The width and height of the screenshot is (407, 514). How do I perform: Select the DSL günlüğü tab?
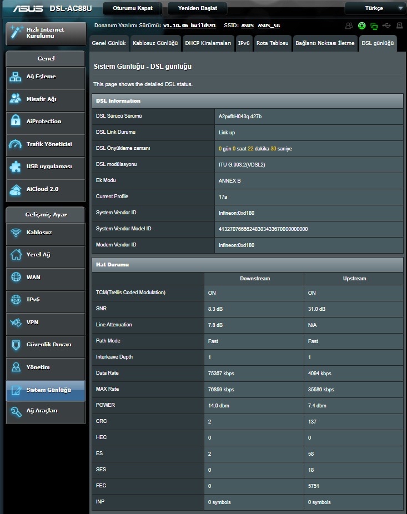(378, 43)
